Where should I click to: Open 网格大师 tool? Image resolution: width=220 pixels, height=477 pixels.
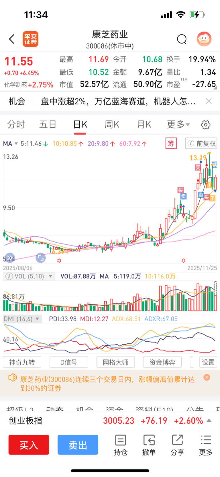click(x=115, y=362)
